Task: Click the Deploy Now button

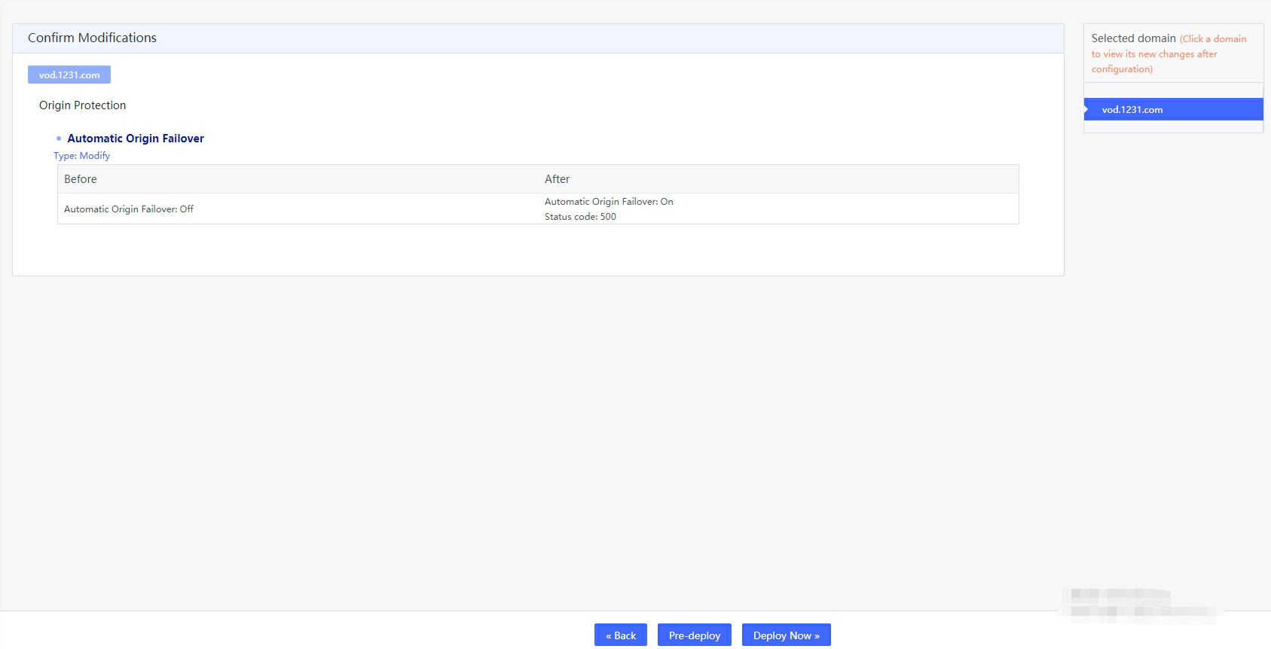Action: [786, 635]
